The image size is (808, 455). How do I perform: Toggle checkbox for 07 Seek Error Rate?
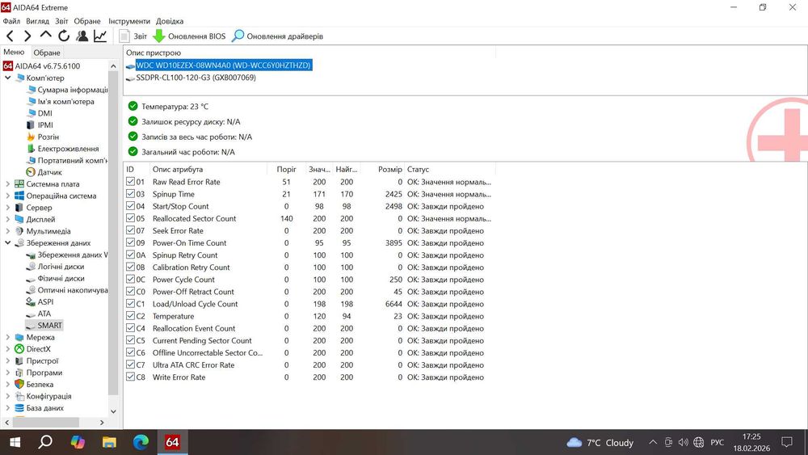(x=130, y=230)
